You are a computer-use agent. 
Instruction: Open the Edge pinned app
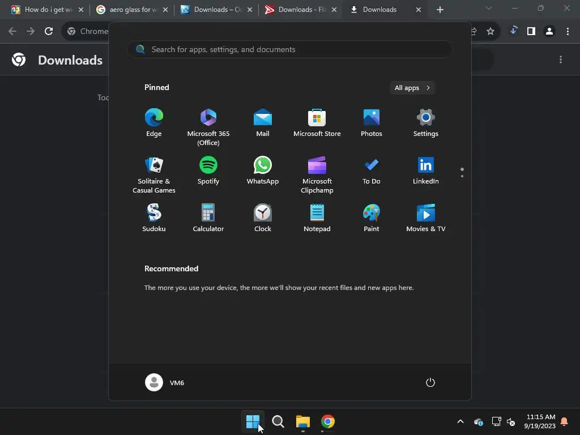point(154,123)
